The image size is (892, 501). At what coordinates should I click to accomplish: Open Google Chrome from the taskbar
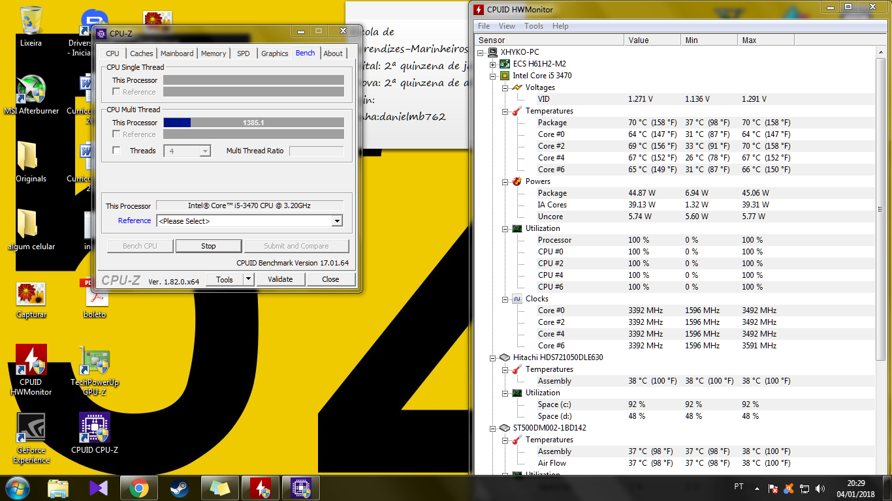click(x=138, y=488)
